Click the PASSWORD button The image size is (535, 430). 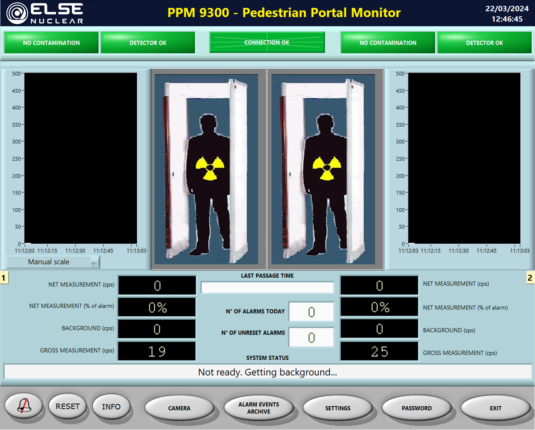click(416, 408)
